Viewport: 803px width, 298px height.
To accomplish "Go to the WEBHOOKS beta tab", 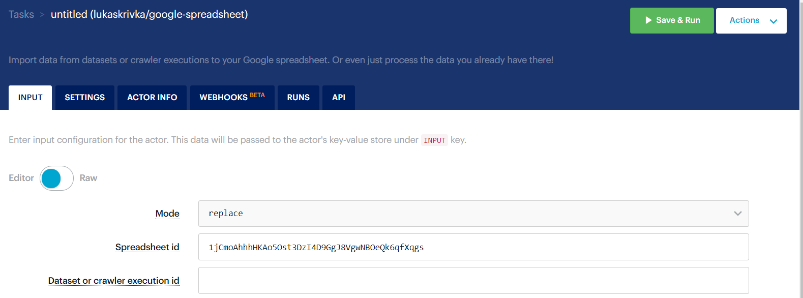I will click(232, 98).
